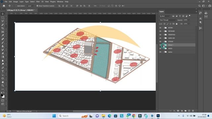The width and height of the screenshot is (212, 119).
Task: Delete the layer with the trash icon
Action: (193, 111)
